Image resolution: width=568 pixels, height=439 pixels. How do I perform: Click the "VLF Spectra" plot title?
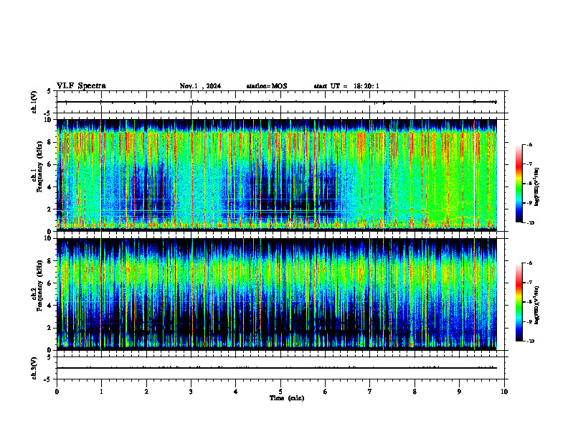81,86
